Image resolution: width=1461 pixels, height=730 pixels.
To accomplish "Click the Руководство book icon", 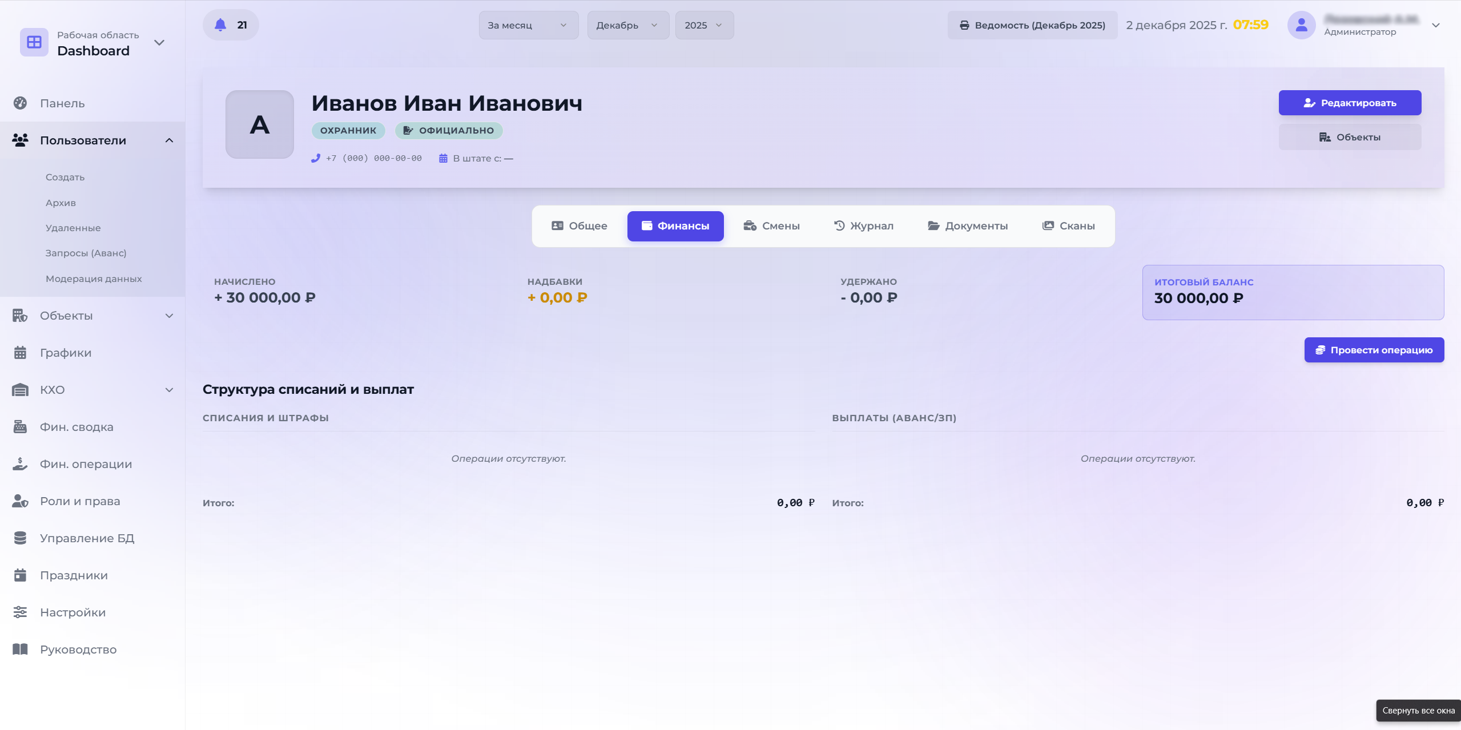I will [20, 650].
